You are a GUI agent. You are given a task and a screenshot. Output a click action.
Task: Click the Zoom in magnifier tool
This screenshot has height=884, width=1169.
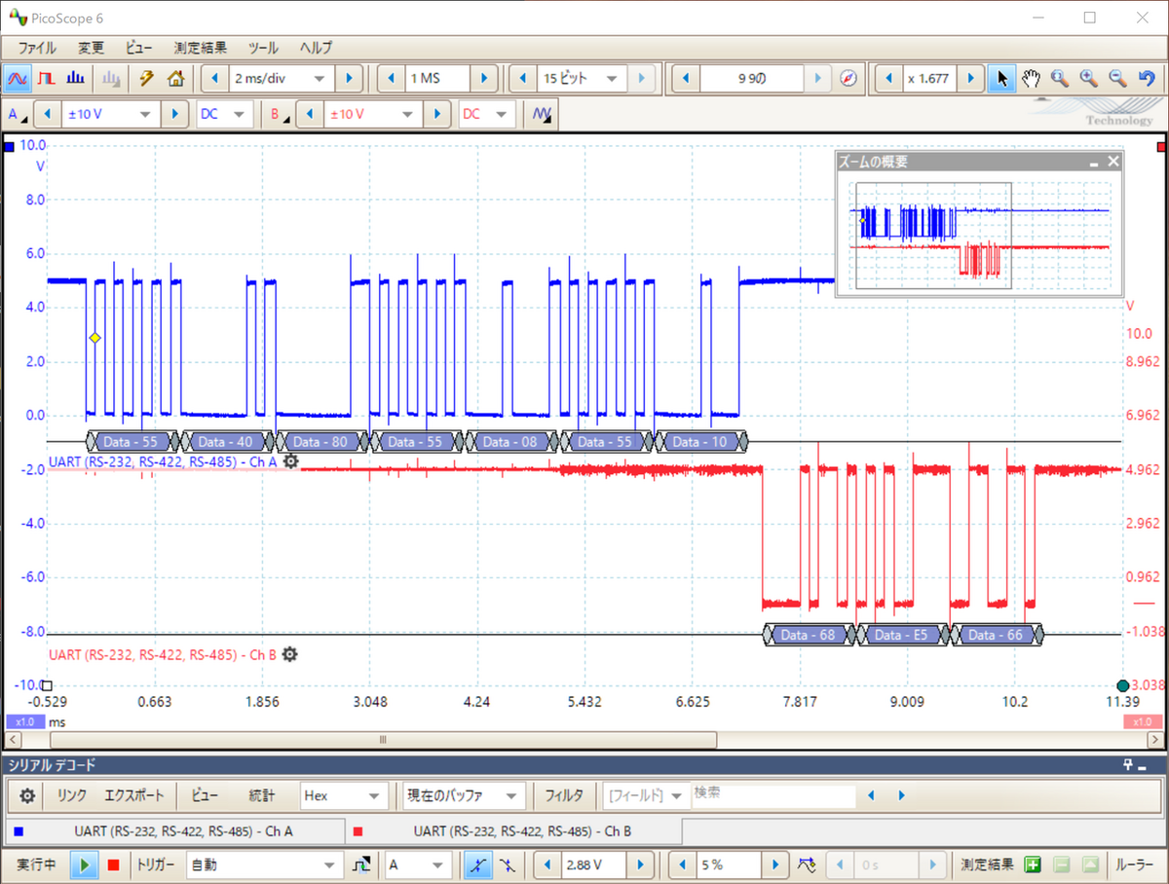1088,79
